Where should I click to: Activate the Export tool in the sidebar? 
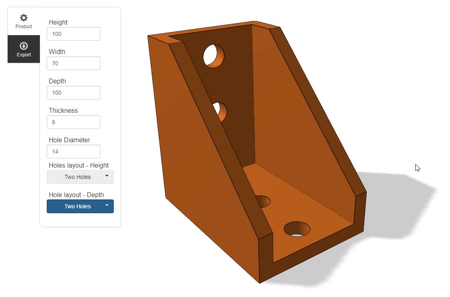pos(23,49)
